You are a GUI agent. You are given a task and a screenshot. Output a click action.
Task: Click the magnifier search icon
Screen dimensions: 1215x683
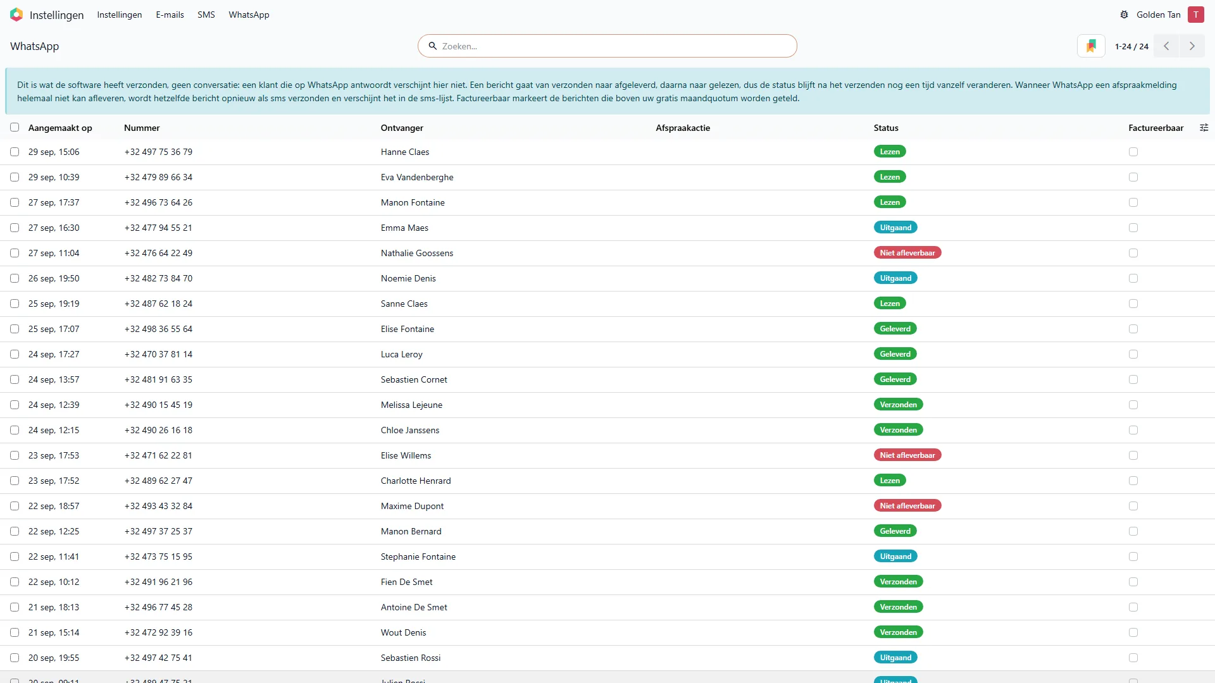433,46
